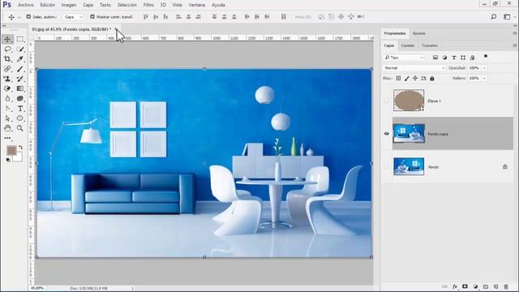Viewport: 519px width, 292px height.
Task: Delete layer with trash icon
Action: 506,286
